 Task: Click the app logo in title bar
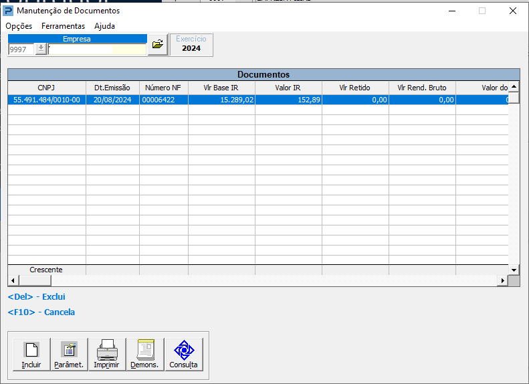(7, 11)
